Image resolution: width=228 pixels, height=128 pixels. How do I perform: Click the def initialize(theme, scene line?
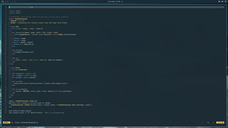(x=35, y=32)
